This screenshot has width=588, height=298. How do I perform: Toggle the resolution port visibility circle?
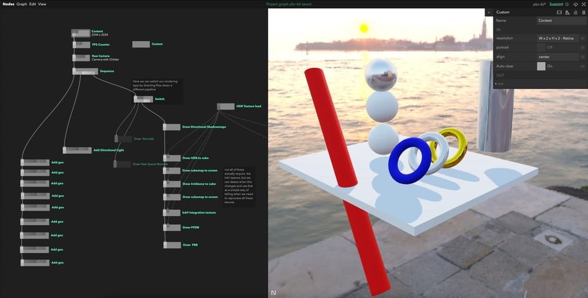[x=582, y=38]
